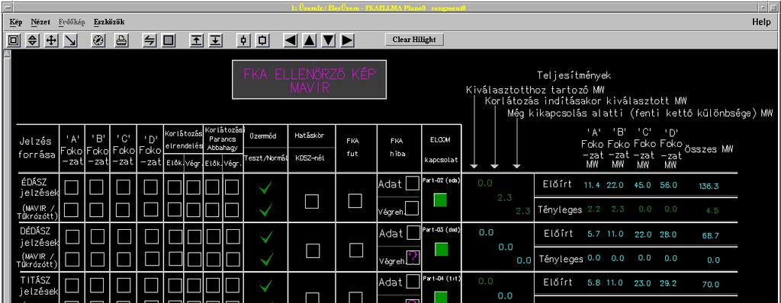Viewport: 781px width, 303px height.
Task: Click the wide box with vertical line icon
Action: click(x=262, y=40)
